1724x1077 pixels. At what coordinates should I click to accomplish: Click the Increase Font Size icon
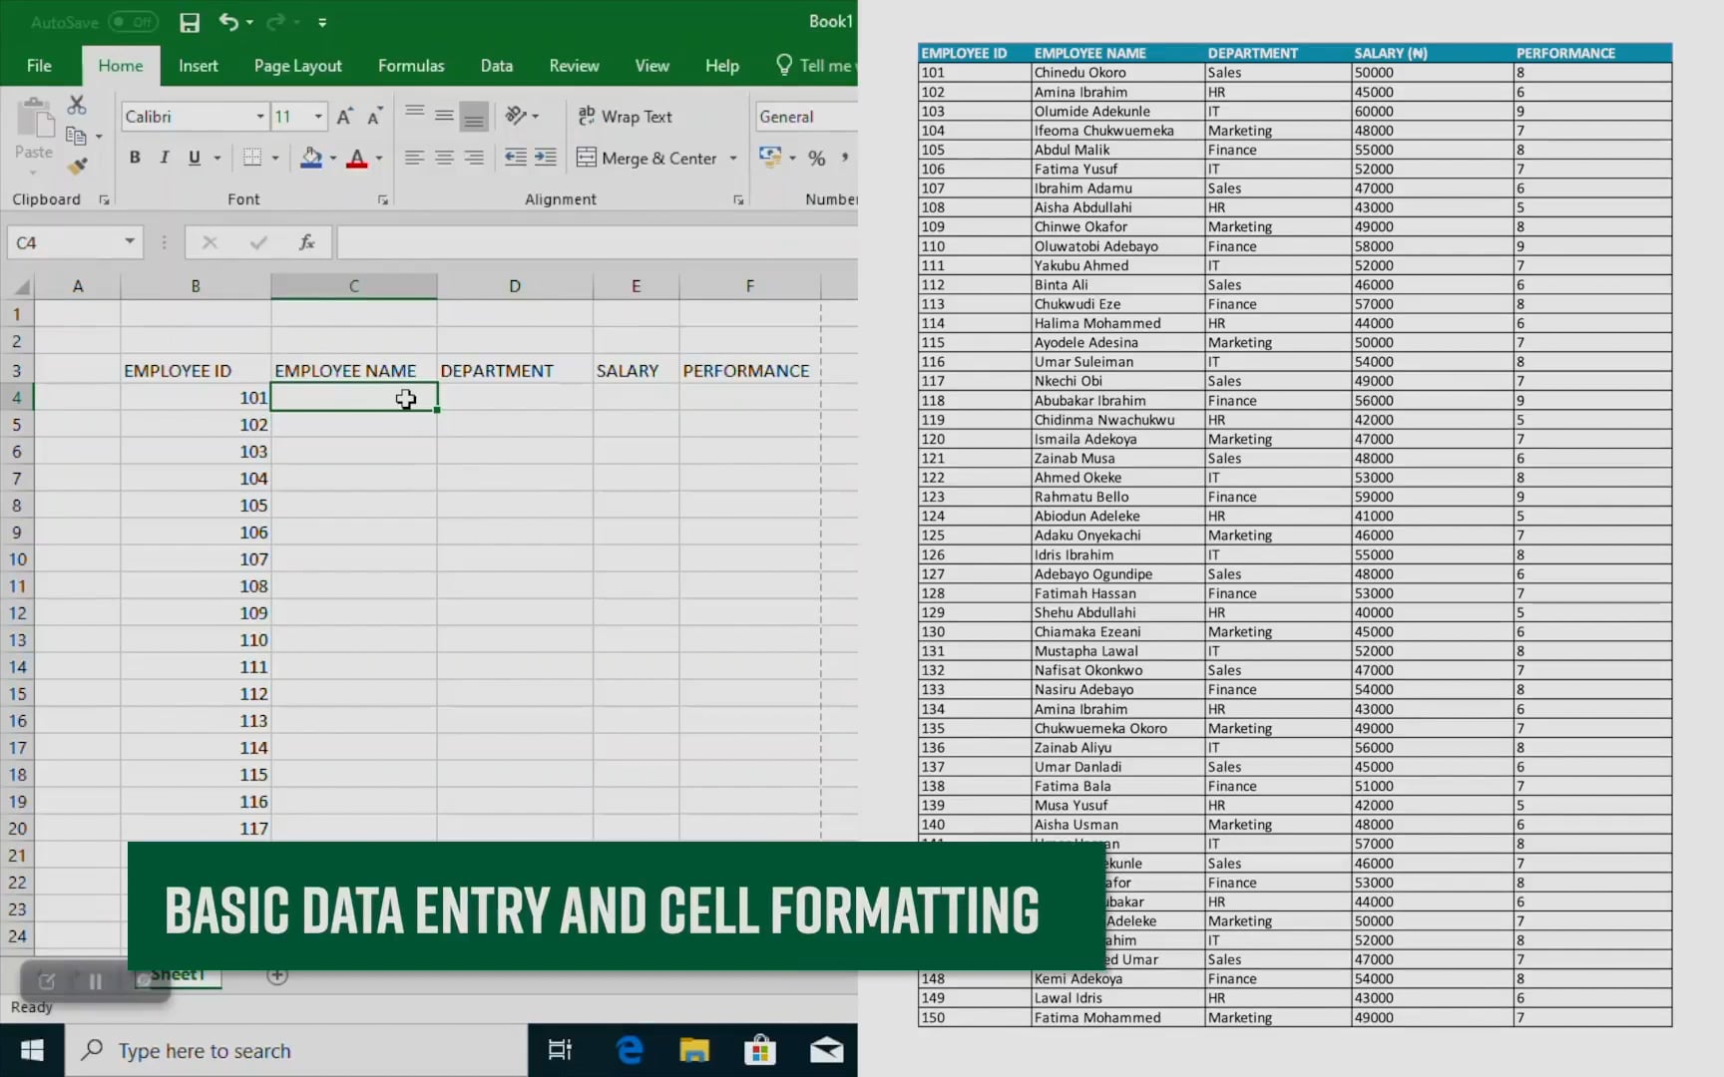[x=344, y=117]
